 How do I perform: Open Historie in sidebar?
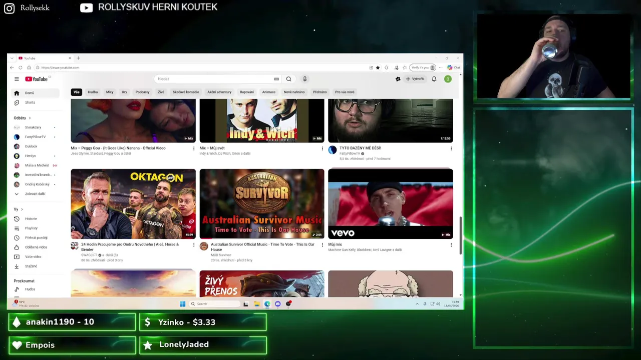[x=35, y=218]
